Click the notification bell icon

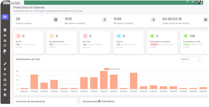coord(193,2)
